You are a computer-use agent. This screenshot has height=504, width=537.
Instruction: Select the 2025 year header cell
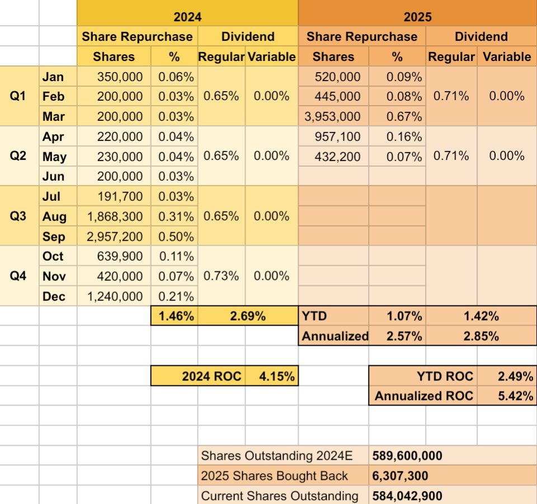417,13
